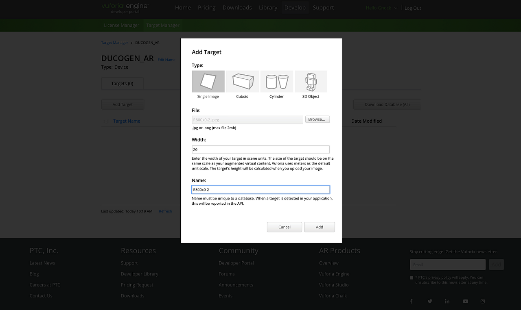This screenshot has width=521, height=310.
Task: Open Vuforia Engine footer link
Action: [x=334, y=274]
